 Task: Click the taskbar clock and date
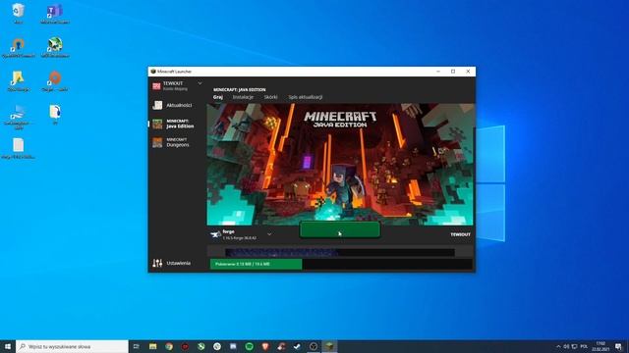coord(600,346)
